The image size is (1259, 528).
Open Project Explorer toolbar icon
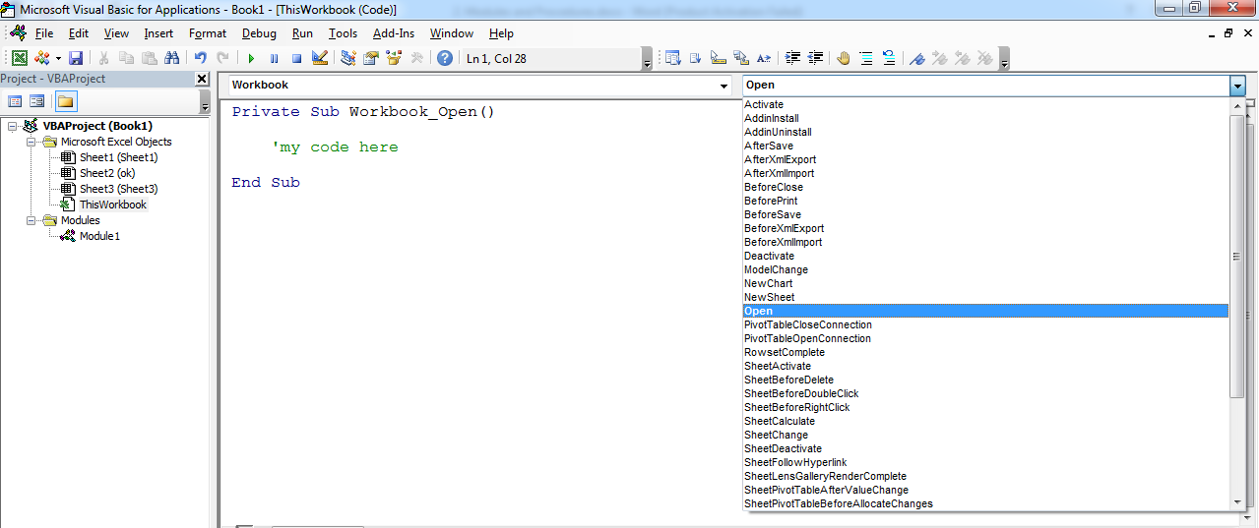pyautogui.click(x=348, y=58)
